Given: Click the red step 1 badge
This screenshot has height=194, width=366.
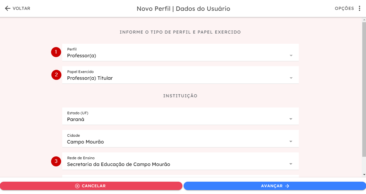Looking at the screenshot, I should [56, 52].
